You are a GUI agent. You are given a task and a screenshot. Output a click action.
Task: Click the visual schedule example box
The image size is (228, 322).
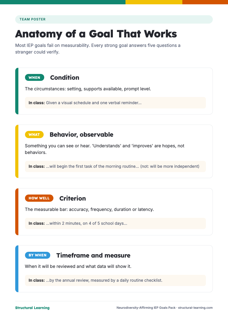click(115, 103)
